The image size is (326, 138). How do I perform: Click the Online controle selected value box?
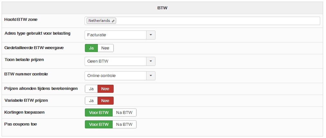click(116, 76)
